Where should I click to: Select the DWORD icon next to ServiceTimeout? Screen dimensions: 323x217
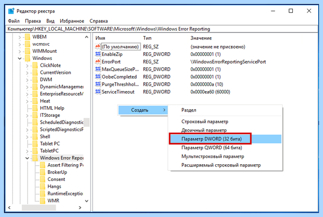(97, 92)
